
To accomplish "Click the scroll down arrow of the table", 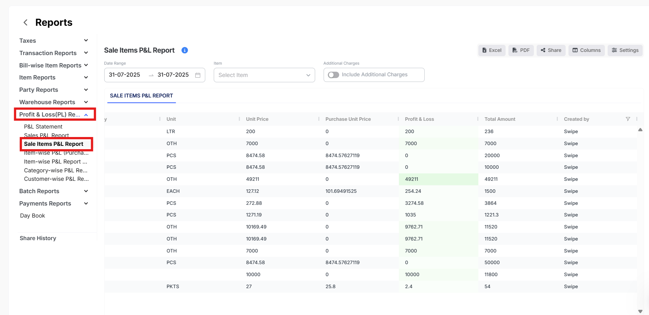I will pyautogui.click(x=640, y=311).
